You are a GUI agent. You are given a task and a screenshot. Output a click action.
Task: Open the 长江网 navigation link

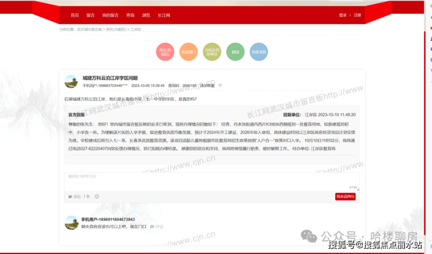point(163,15)
